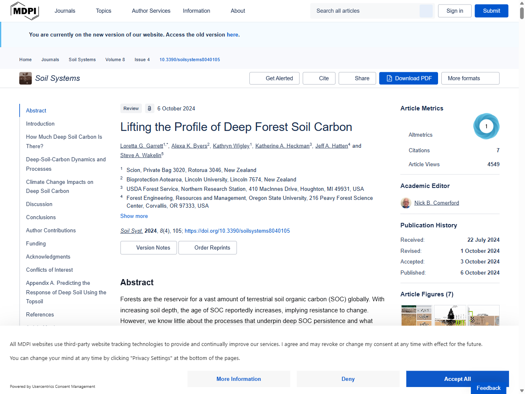This screenshot has height=394, width=525.
Task: Click the scrollbar down arrow
Action: click(522, 390)
